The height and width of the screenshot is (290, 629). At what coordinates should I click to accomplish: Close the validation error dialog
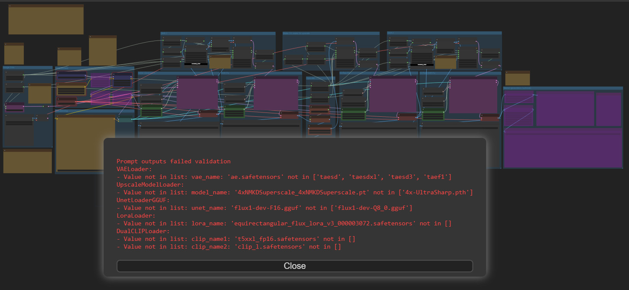click(294, 266)
